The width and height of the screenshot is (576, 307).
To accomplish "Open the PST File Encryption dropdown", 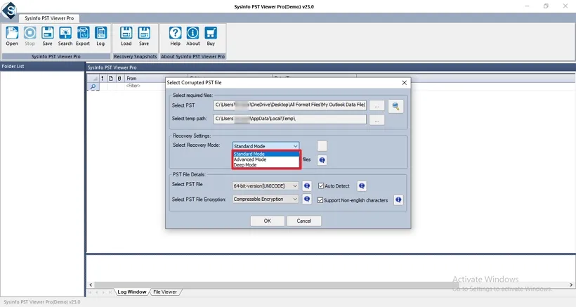I will tap(295, 200).
